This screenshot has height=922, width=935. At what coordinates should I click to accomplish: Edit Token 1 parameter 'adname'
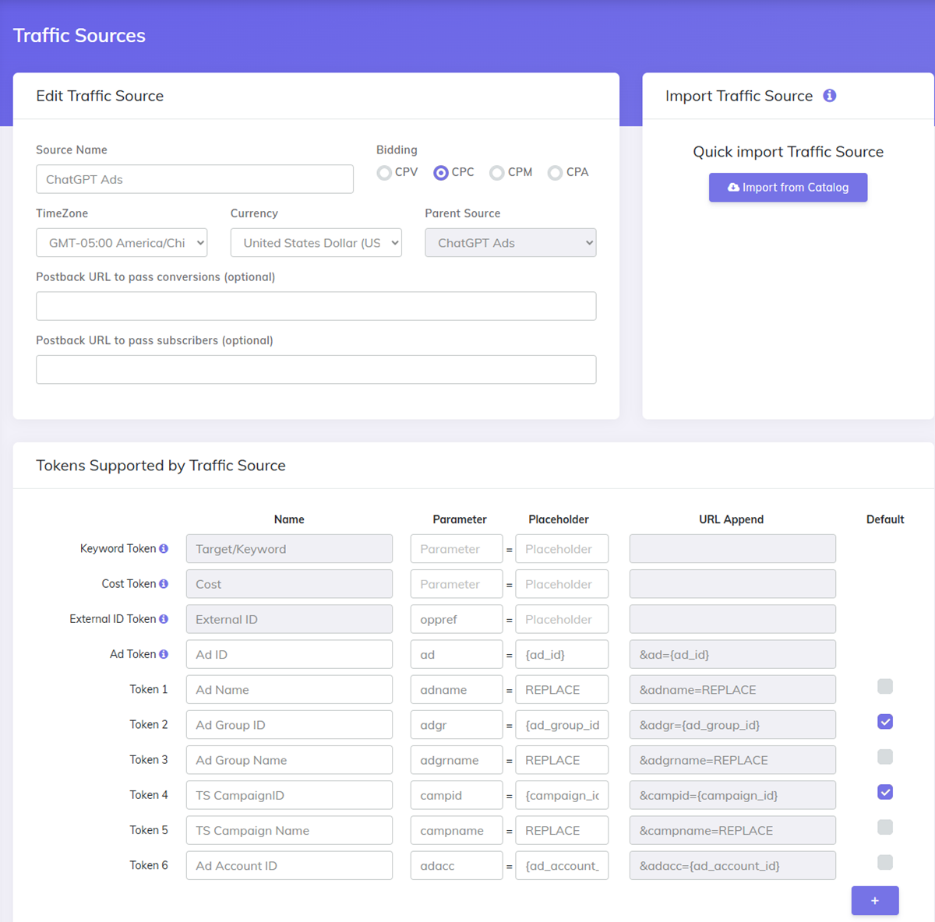[457, 690]
